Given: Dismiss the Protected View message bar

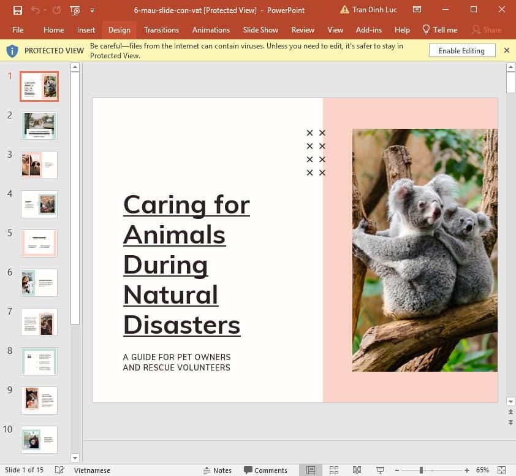Looking at the screenshot, I should 507,50.
